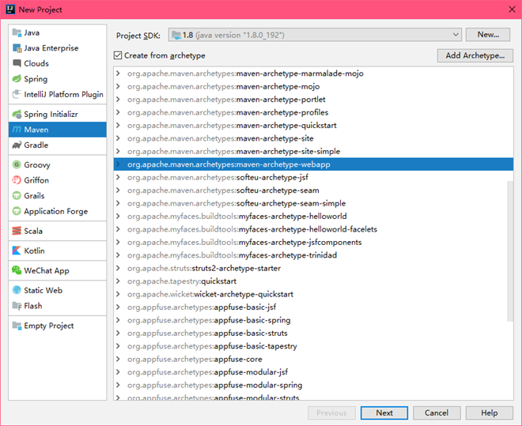Screen dimensions: 522x426
Task: Select appfuse-modular-jsf row
Action: [x=313, y=371]
